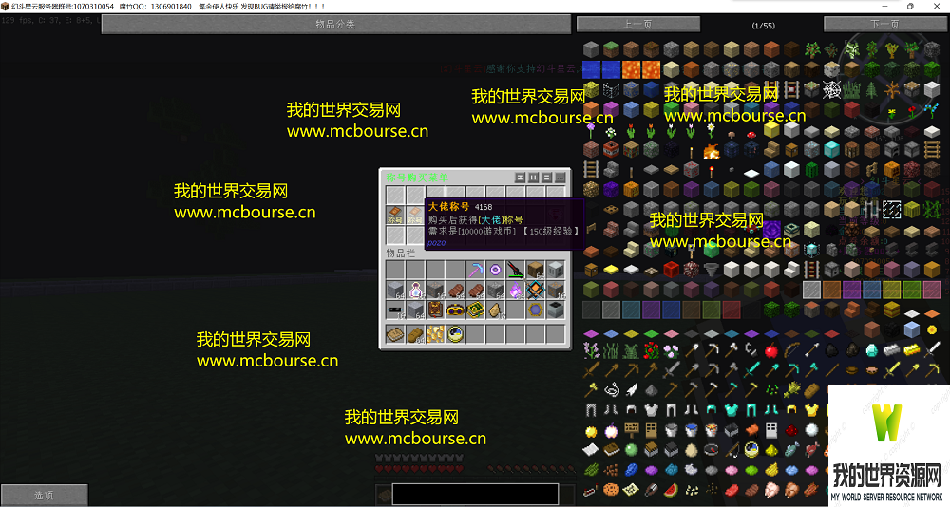The image size is (950, 507).
Task: Pick the cobweb from the item panel
Action: point(831,89)
